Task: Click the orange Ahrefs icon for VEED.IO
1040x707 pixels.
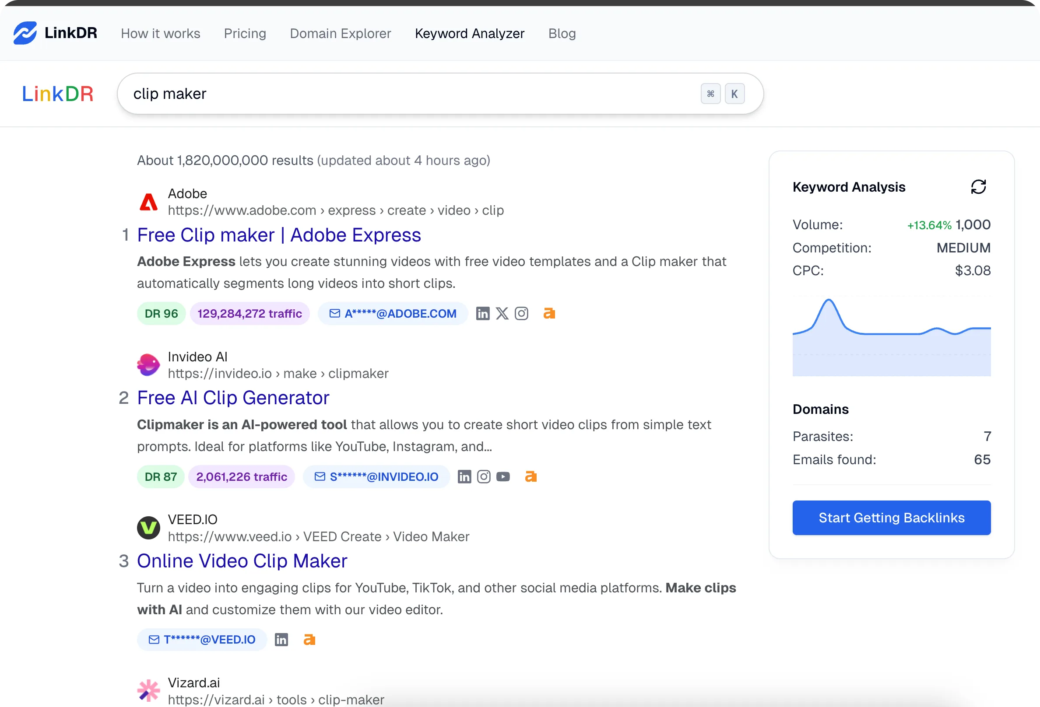Action: 309,640
